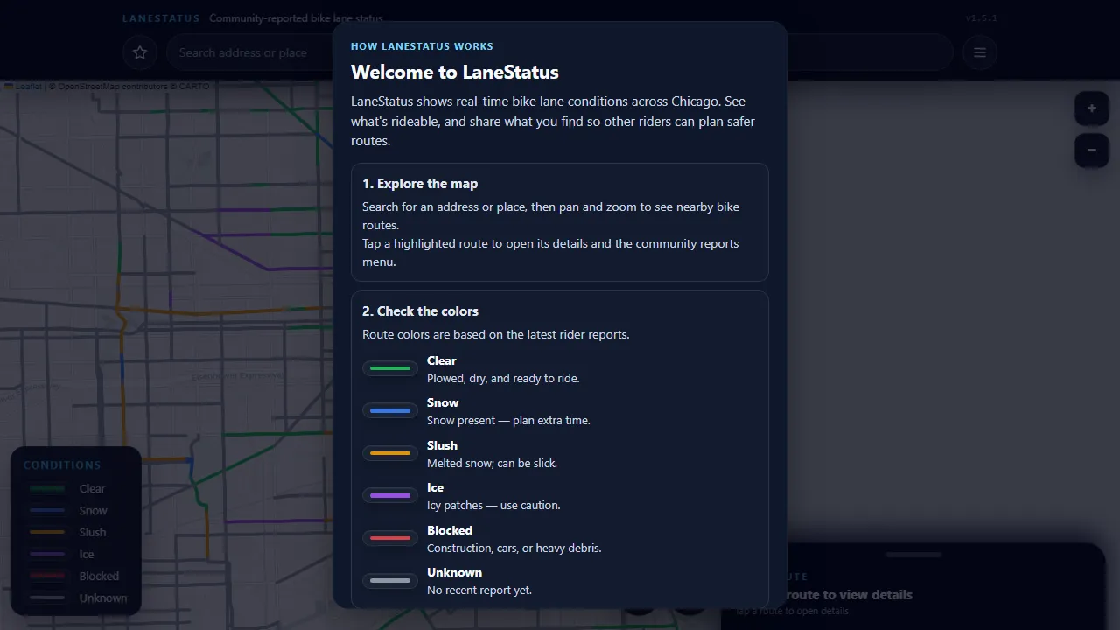Image resolution: width=1120 pixels, height=630 pixels.
Task: Click the purple Ice line indicator in dialog
Action: (389, 495)
